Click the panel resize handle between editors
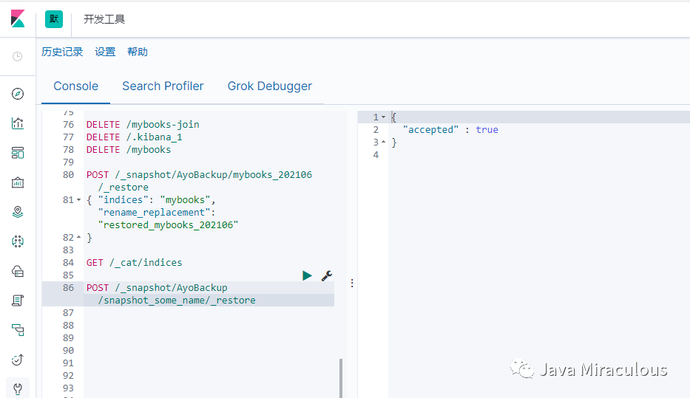This screenshot has height=398, width=690. pyautogui.click(x=352, y=283)
